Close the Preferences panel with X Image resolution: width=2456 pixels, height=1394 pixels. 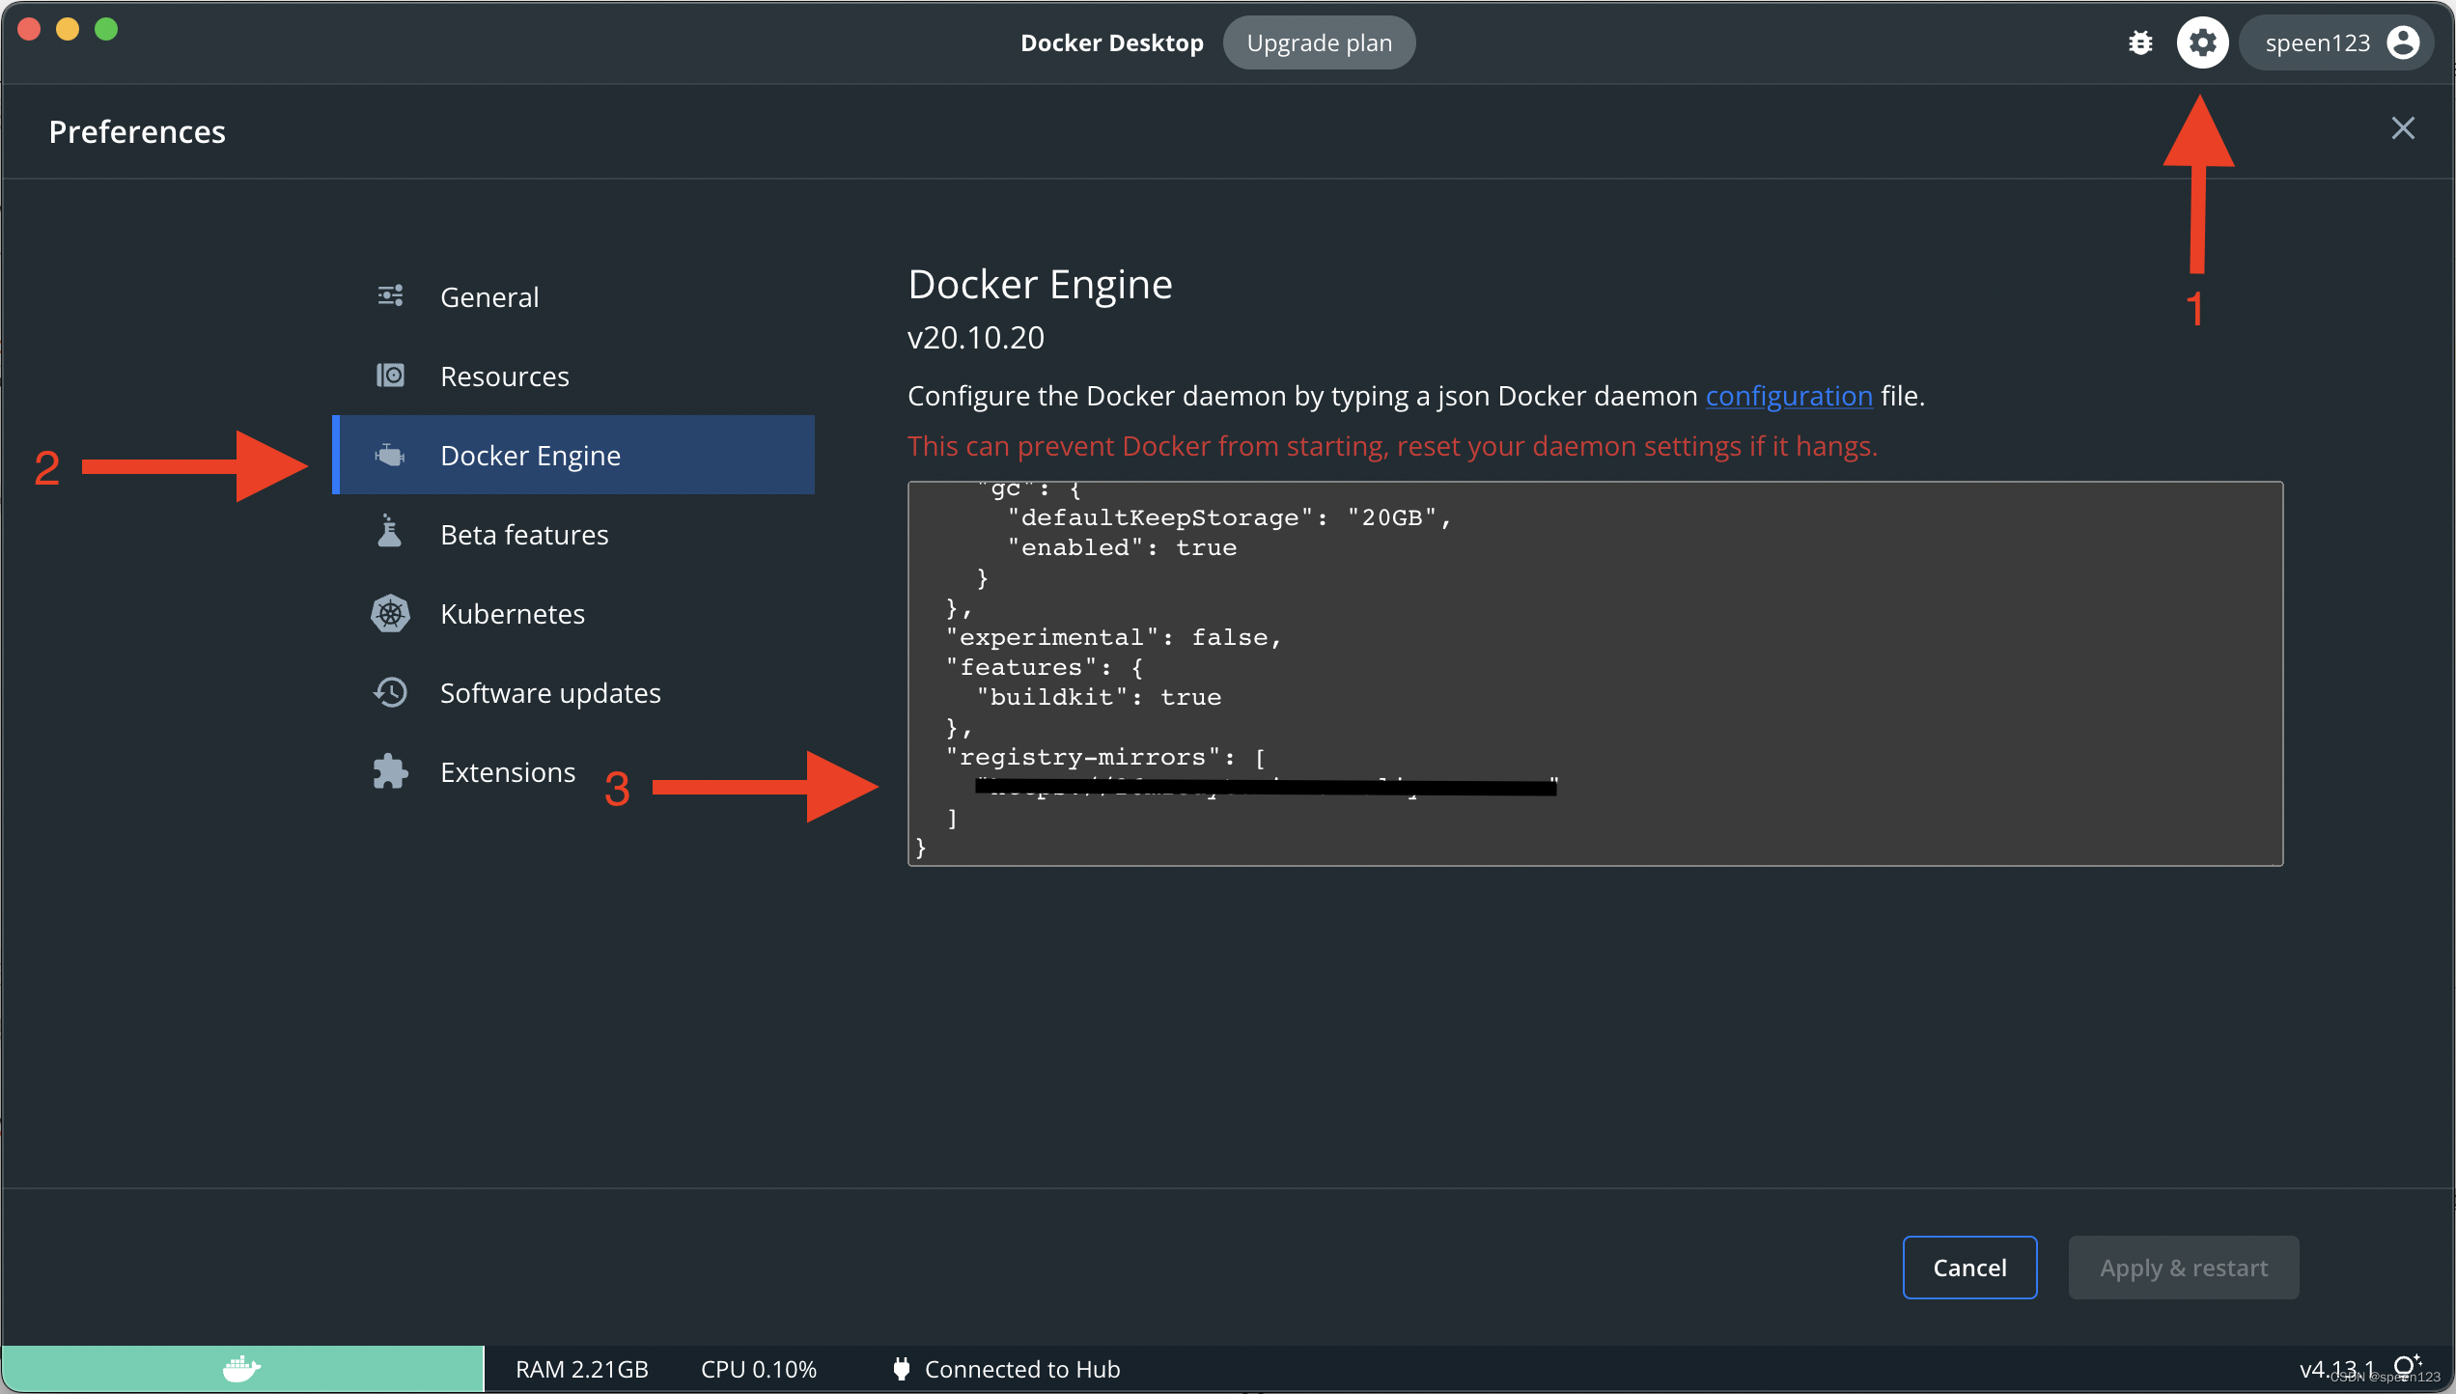click(2402, 128)
